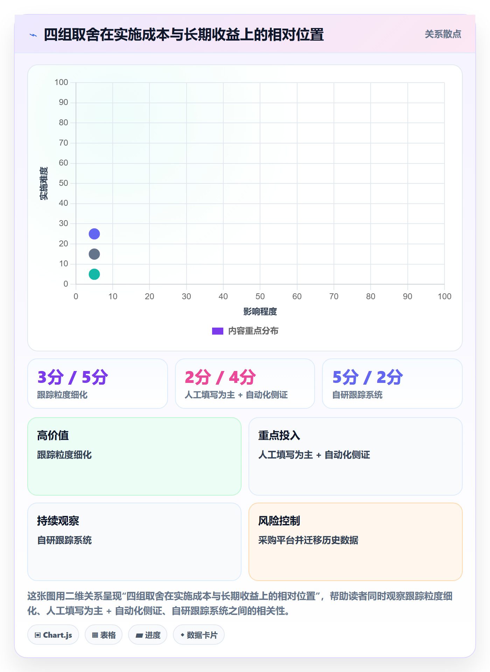Click the x-axis title "影响程度"
490x672 pixels.
[x=260, y=311]
